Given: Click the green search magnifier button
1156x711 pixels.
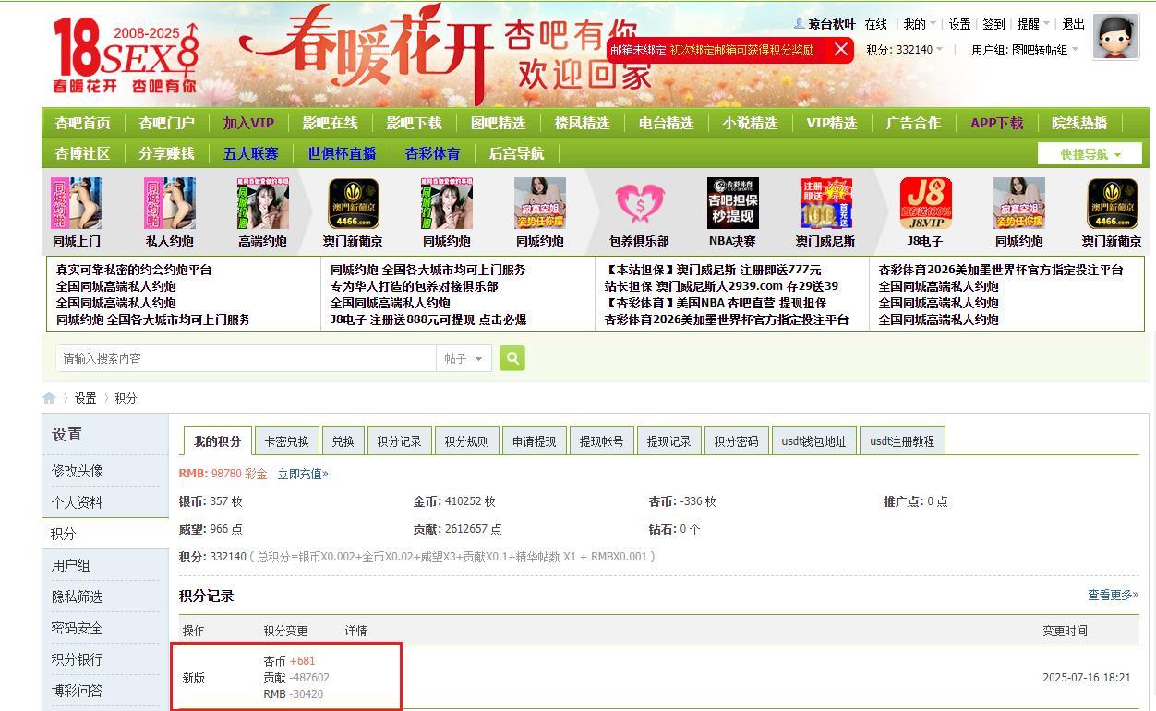Looking at the screenshot, I should [512, 358].
